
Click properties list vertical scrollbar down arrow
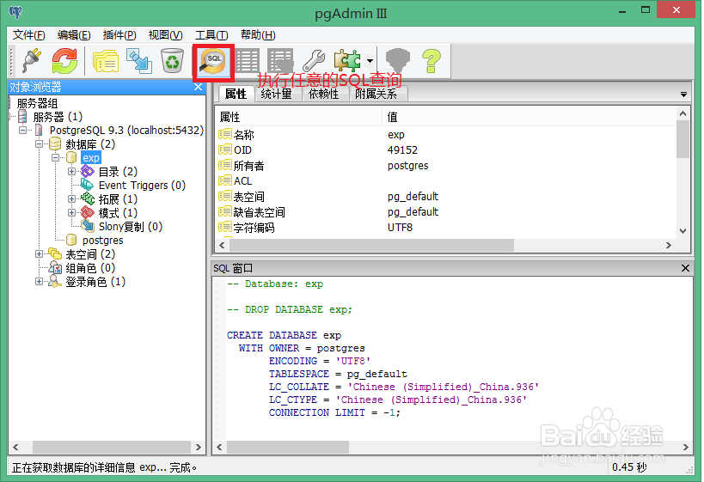pos(683,231)
